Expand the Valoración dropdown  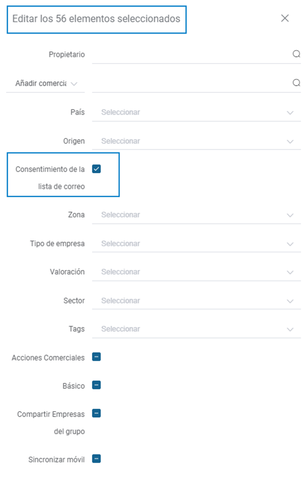(196, 272)
